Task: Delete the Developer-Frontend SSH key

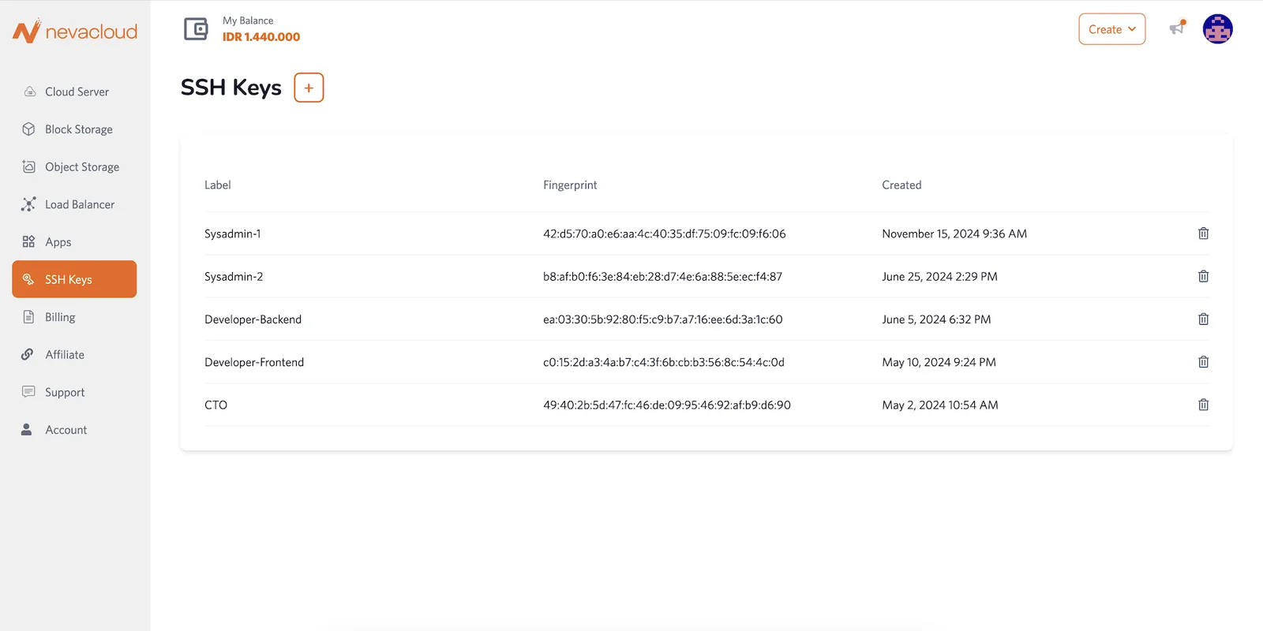Action: [1203, 362]
